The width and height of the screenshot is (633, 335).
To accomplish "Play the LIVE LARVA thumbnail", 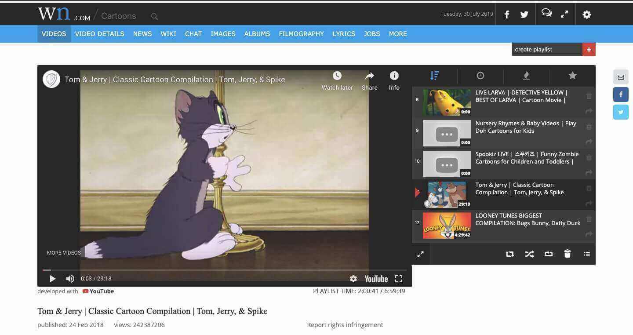I will [447, 102].
